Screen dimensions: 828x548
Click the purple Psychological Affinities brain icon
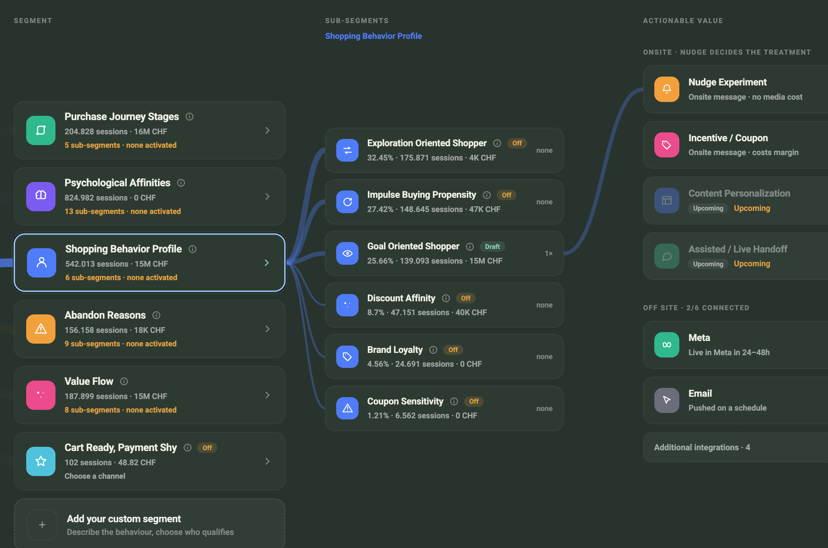41,197
